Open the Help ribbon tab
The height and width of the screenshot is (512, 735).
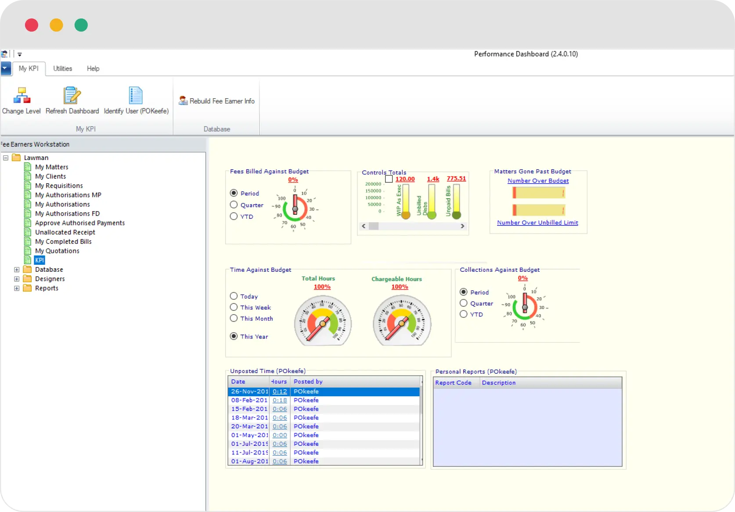pos(93,68)
